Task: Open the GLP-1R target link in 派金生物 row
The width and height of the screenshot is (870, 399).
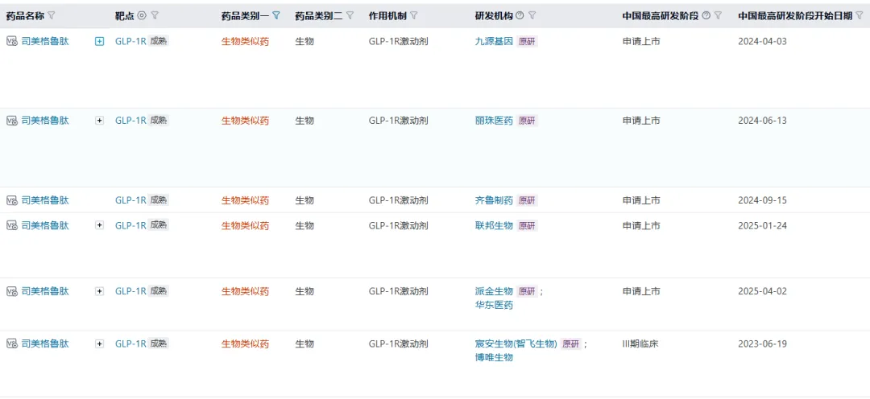Action: [130, 291]
